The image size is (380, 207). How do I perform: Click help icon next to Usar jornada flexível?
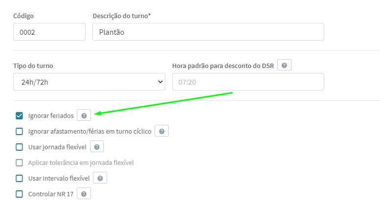tap(97, 147)
